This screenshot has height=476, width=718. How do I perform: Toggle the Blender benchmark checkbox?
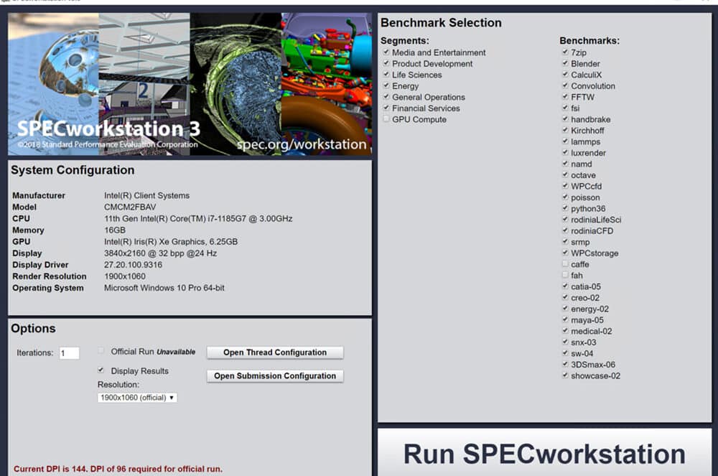tap(565, 63)
